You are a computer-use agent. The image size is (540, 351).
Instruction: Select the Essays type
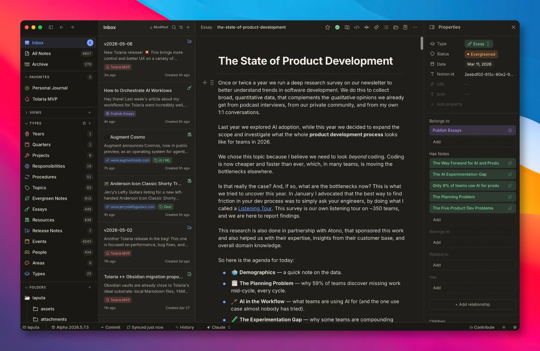[58, 209]
